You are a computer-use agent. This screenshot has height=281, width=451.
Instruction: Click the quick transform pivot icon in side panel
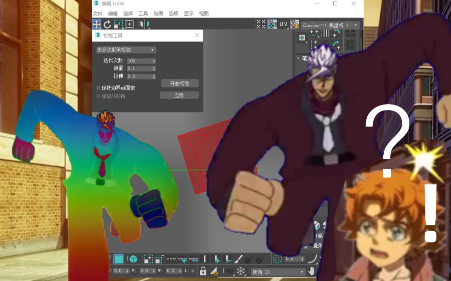(x=302, y=38)
